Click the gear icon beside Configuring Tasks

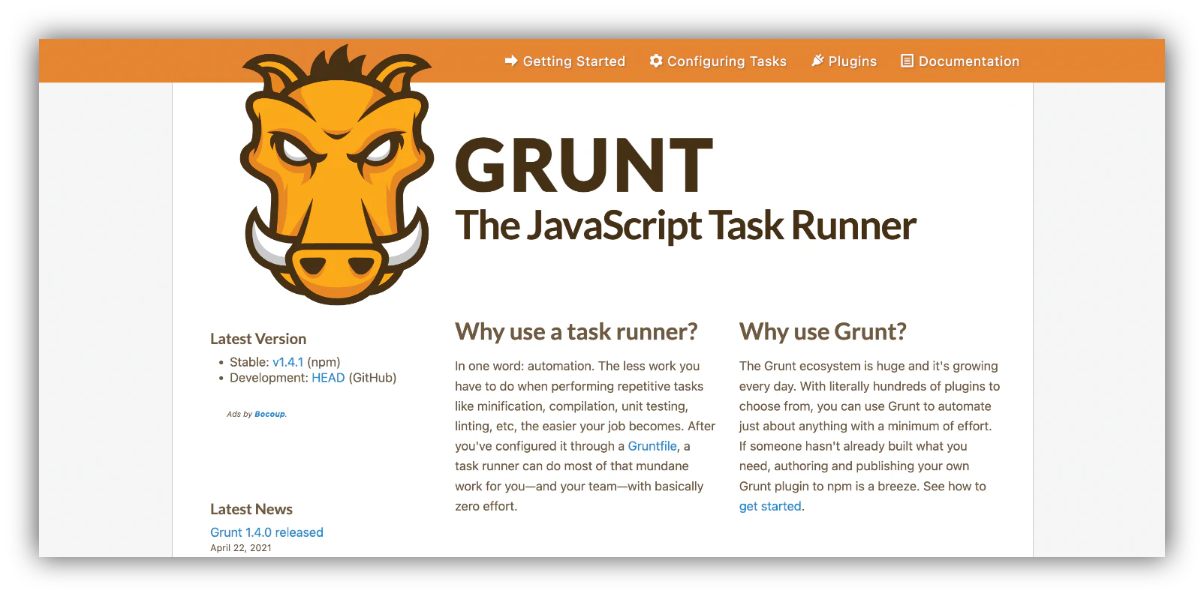tap(656, 61)
